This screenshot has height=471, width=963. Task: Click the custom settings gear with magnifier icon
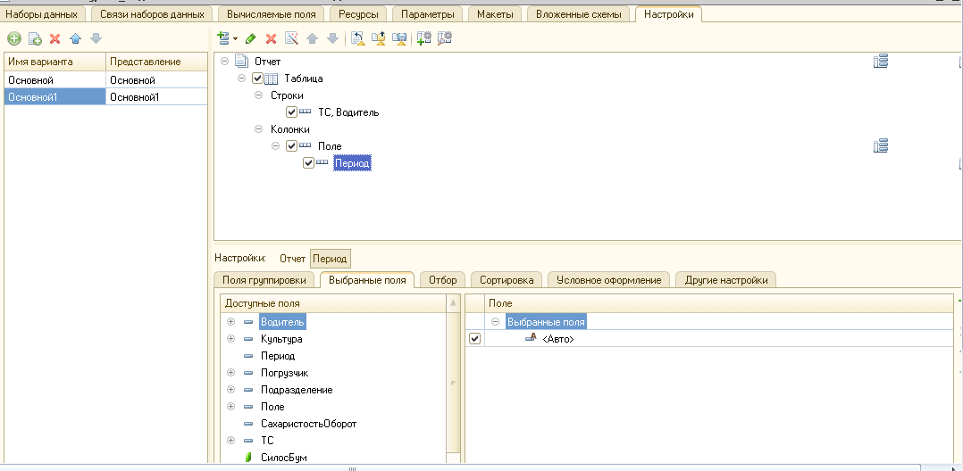[x=445, y=38]
